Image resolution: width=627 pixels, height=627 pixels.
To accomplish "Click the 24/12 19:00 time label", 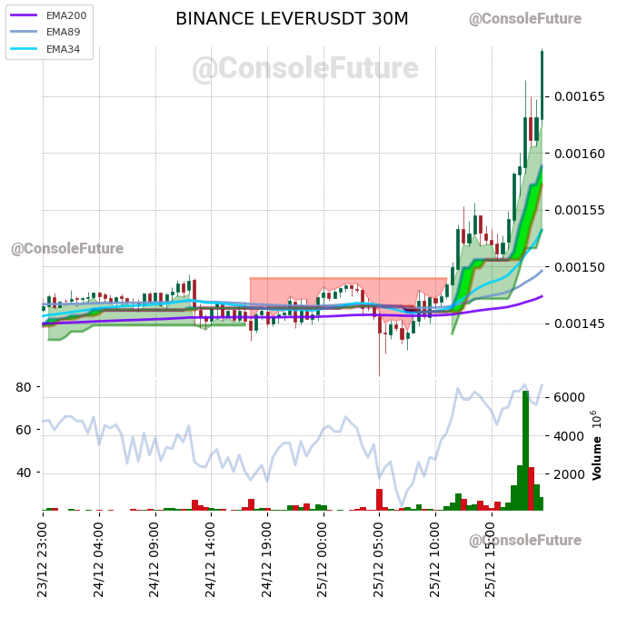I will (x=267, y=560).
